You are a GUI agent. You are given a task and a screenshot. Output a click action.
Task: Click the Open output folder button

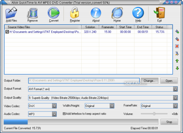(x=169, y=81)
